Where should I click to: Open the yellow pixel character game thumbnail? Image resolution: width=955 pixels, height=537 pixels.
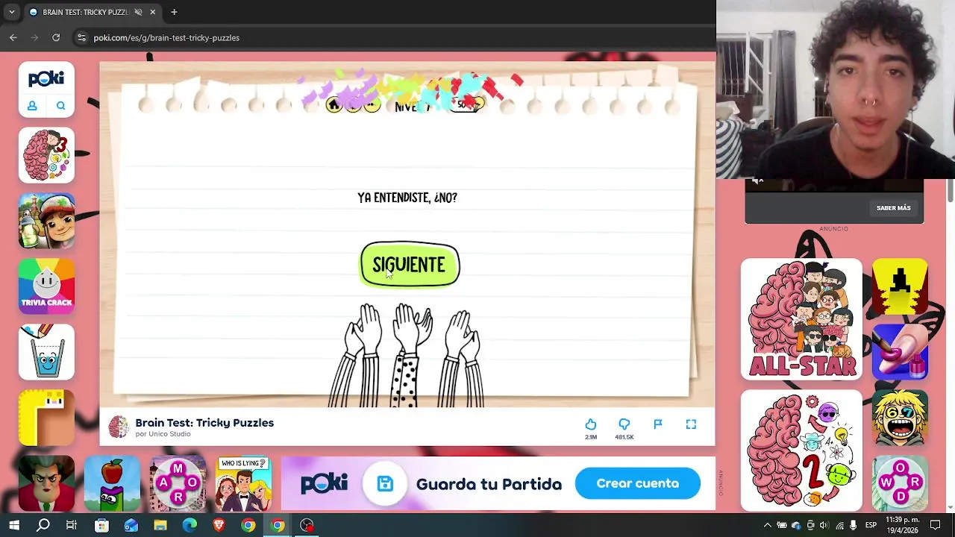point(900,286)
